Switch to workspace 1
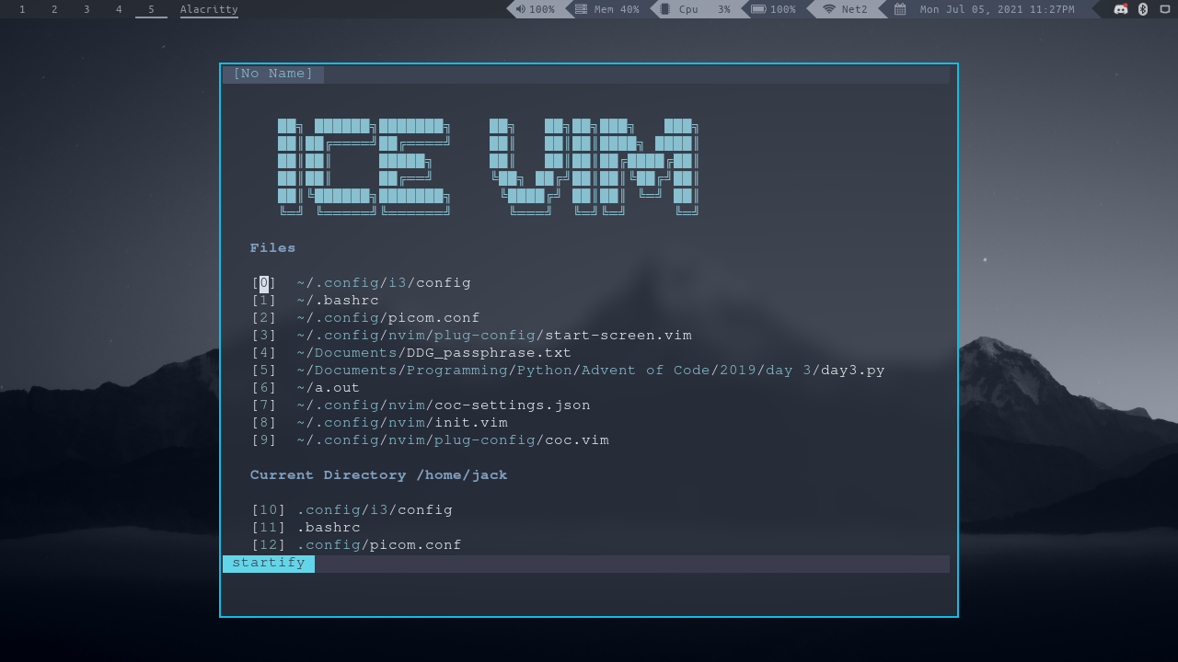The image size is (1178, 662). pos(22,9)
